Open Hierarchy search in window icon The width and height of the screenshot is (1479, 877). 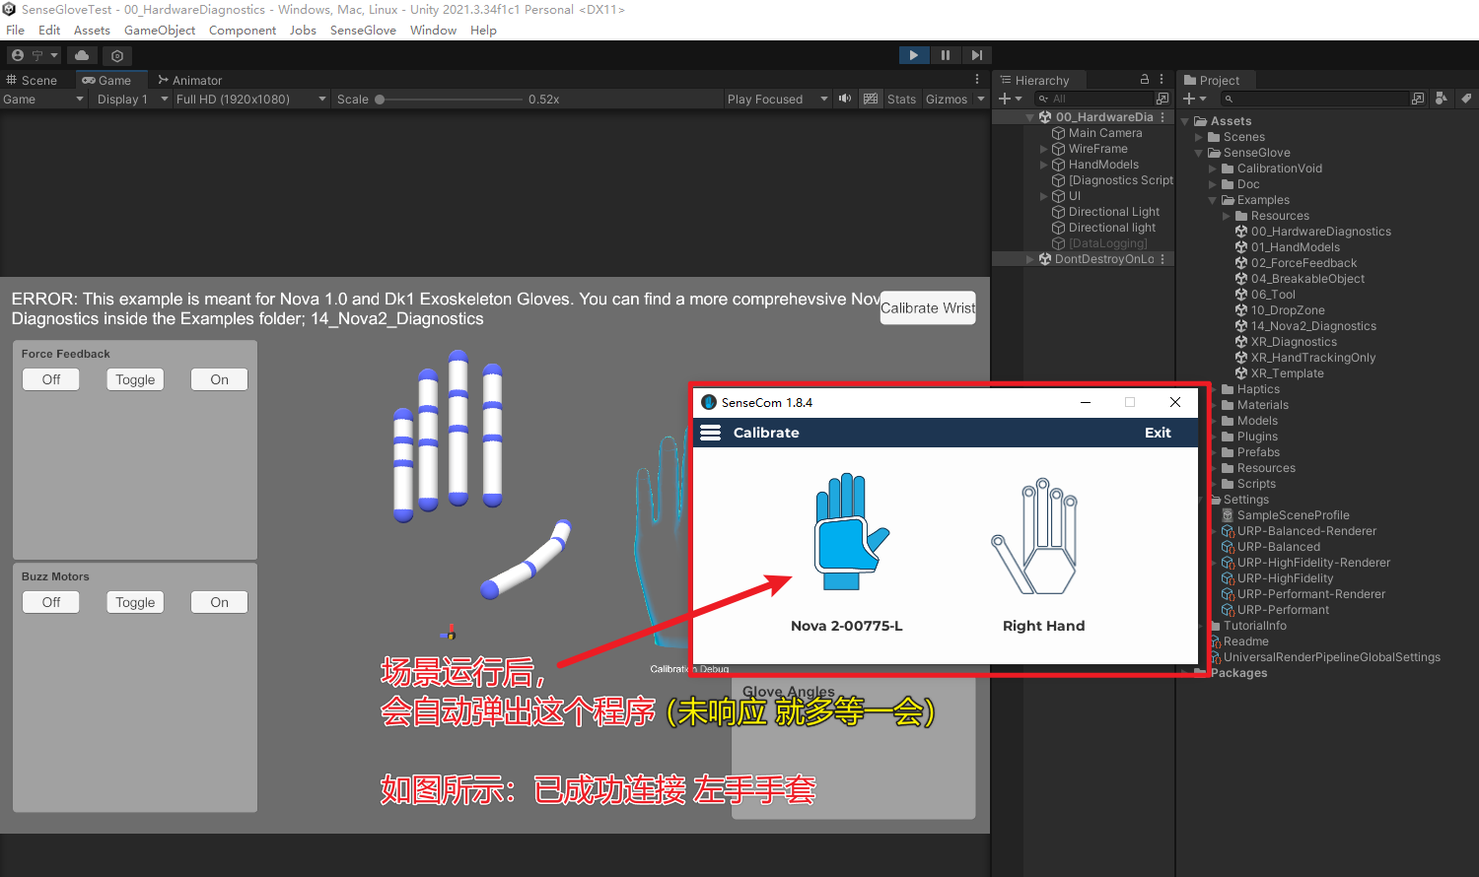(x=1162, y=99)
